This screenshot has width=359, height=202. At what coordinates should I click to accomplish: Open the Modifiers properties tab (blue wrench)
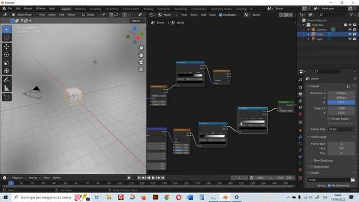point(301,137)
